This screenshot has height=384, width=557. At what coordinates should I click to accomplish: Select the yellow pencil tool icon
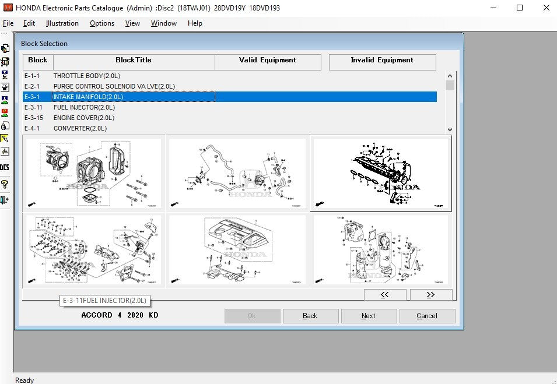(x=5, y=139)
